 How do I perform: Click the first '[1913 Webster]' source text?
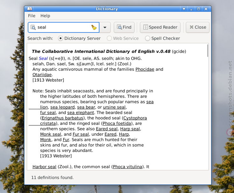(48, 80)
